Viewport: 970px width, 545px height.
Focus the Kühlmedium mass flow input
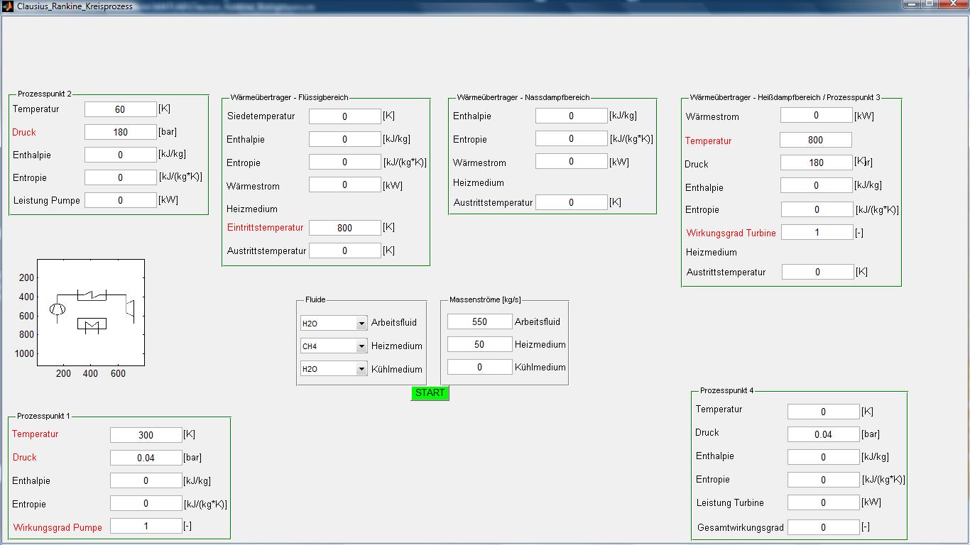click(x=479, y=367)
